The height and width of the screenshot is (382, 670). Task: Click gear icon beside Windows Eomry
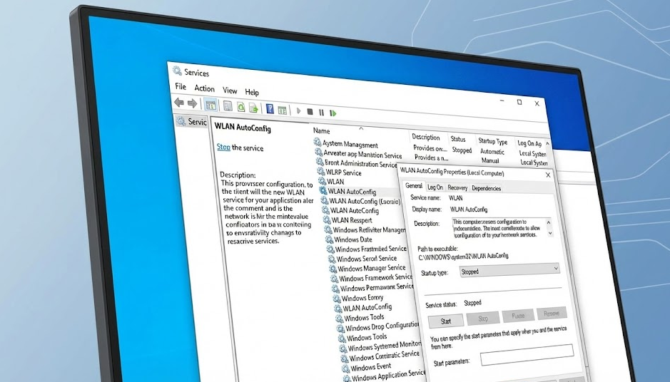click(x=337, y=298)
